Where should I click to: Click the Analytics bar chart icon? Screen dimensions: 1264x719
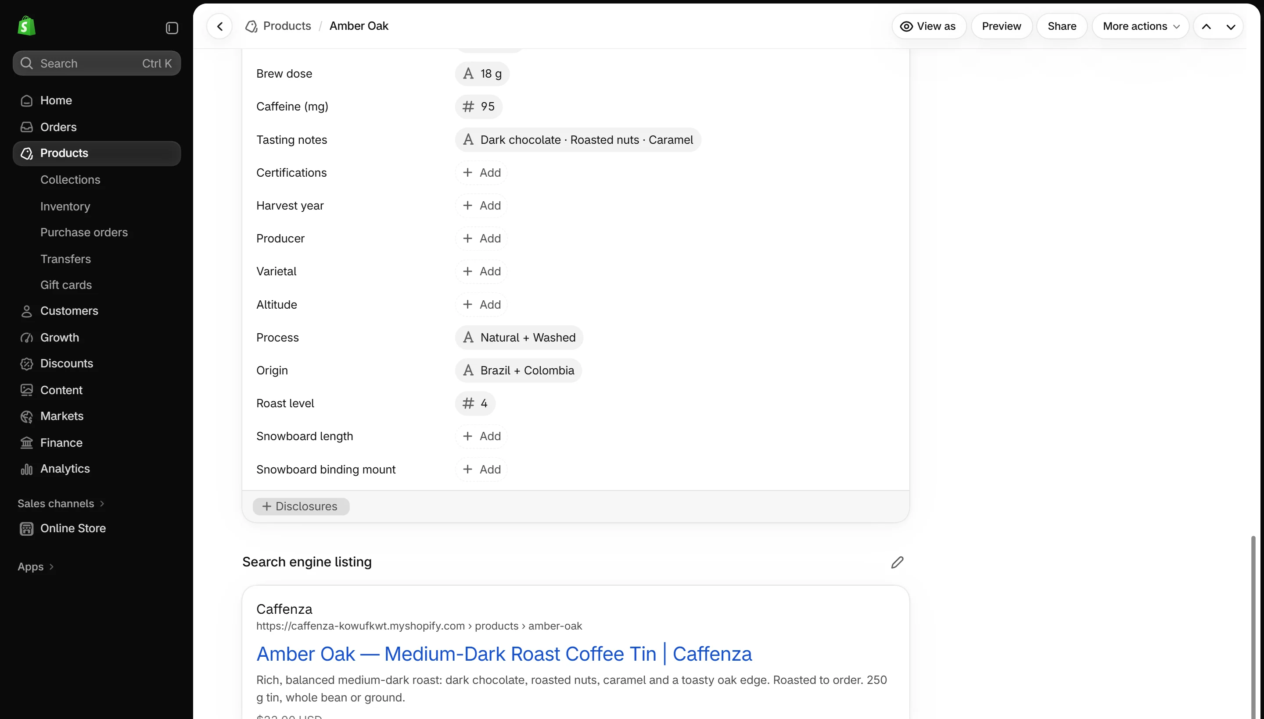27,469
